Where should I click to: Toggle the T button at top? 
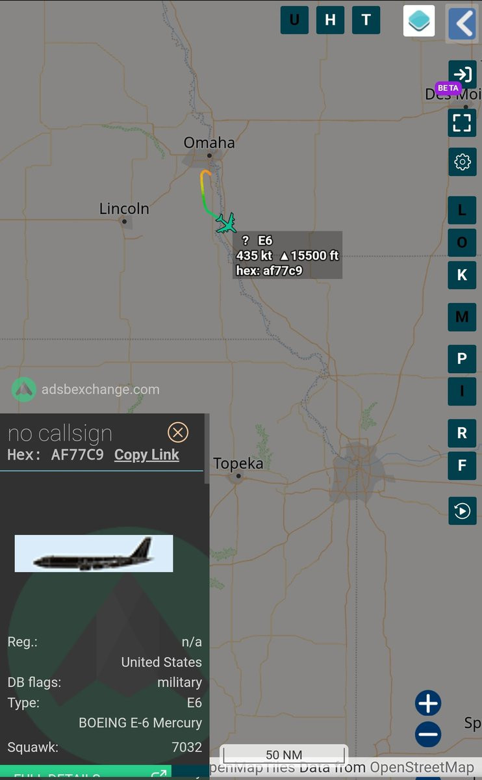tap(366, 20)
